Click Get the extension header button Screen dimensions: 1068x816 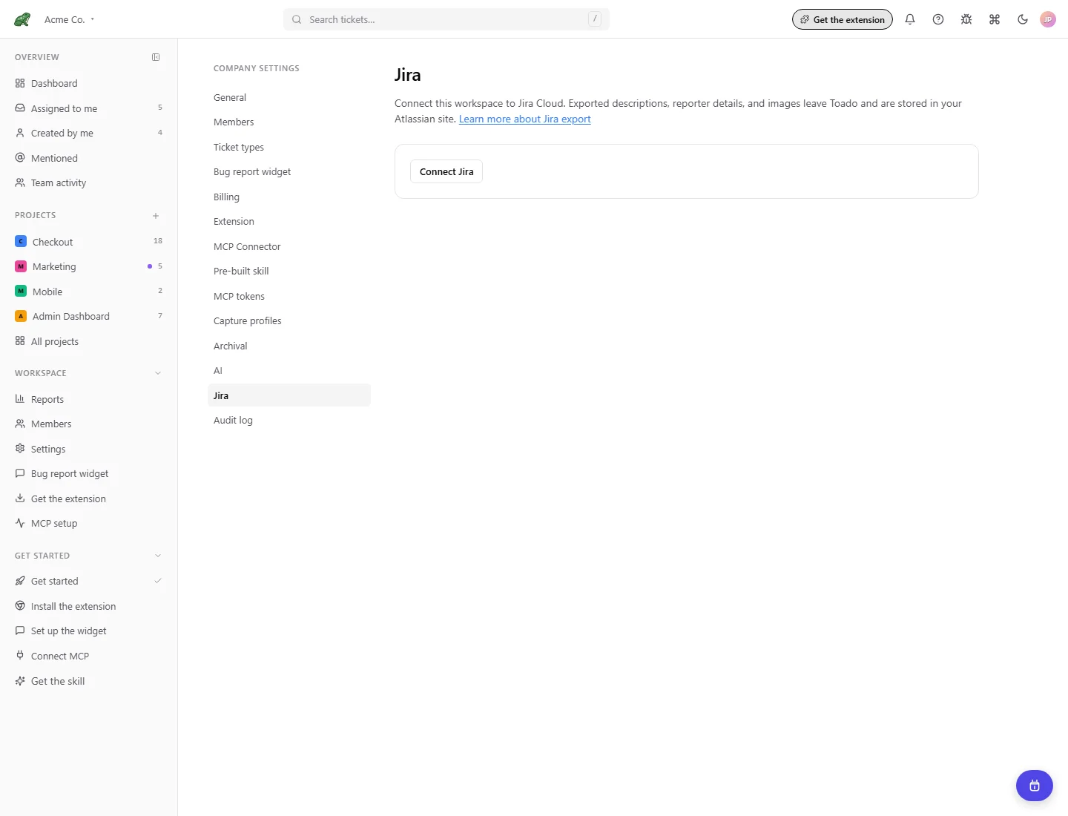click(843, 19)
